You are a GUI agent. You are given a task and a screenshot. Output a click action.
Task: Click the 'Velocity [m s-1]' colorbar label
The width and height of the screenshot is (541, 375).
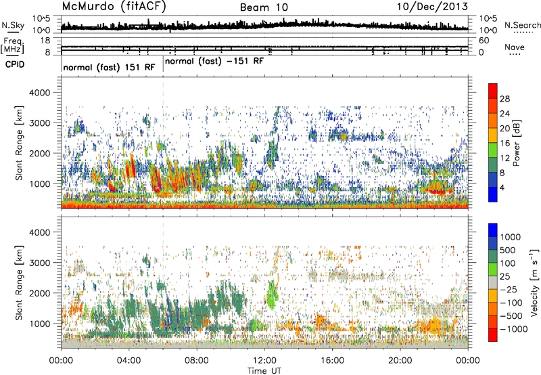[534, 282]
